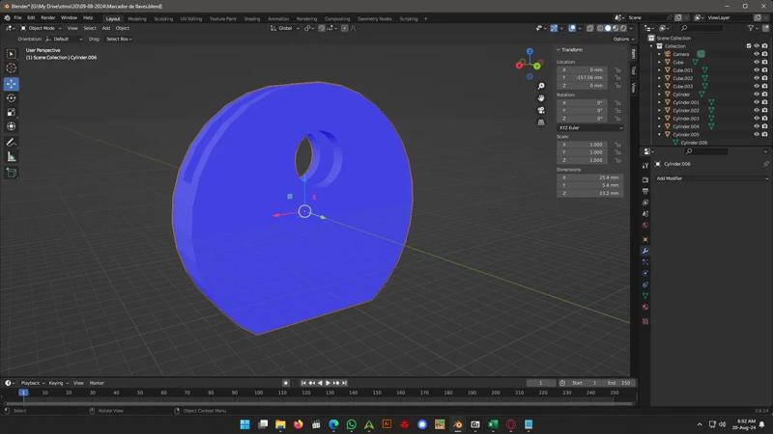Lock the Location X field
Image resolution: width=773 pixels, height=434 pixels.
(617, 69)
